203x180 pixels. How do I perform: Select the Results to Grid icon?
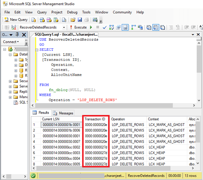[156, 27]
